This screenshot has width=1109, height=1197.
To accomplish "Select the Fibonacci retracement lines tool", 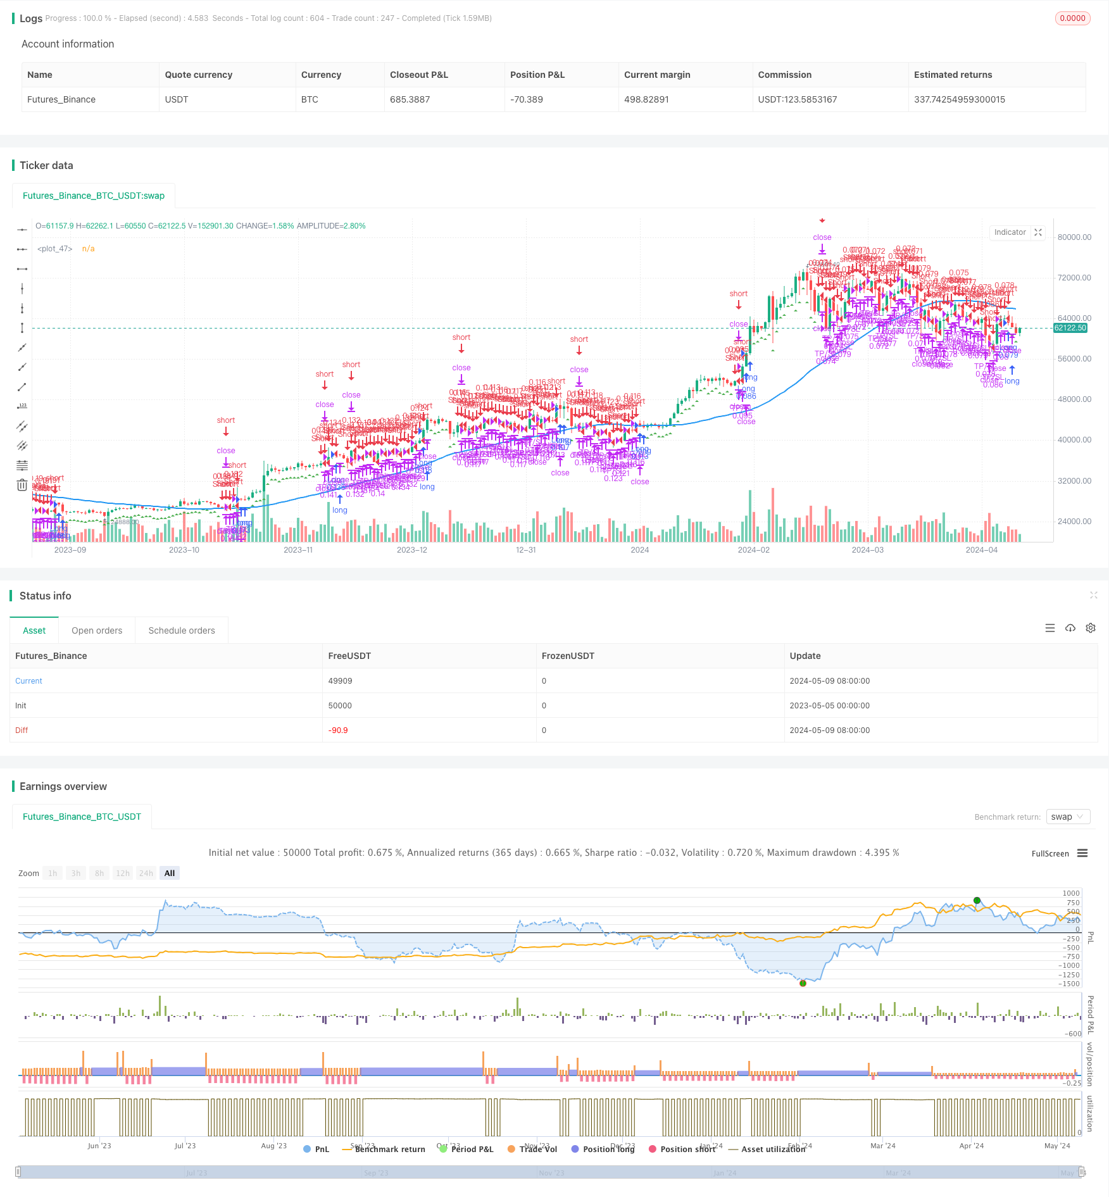I will (x=22, y=465).
